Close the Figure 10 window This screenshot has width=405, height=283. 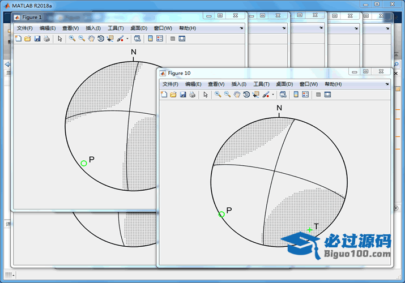[x=381, y=71]
